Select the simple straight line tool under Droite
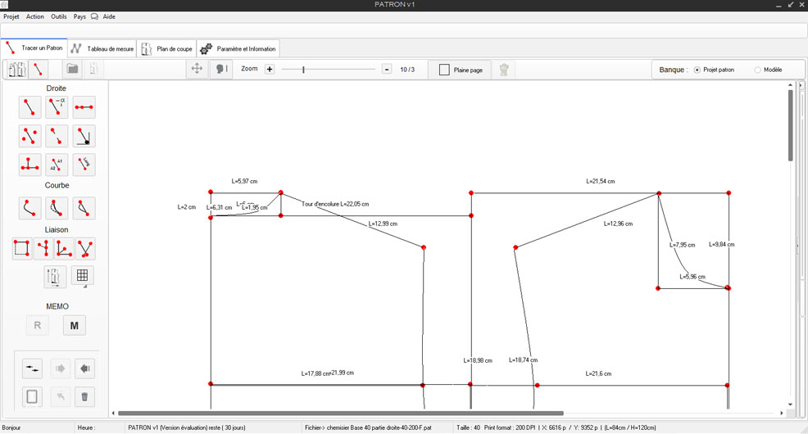 (30, 107)
